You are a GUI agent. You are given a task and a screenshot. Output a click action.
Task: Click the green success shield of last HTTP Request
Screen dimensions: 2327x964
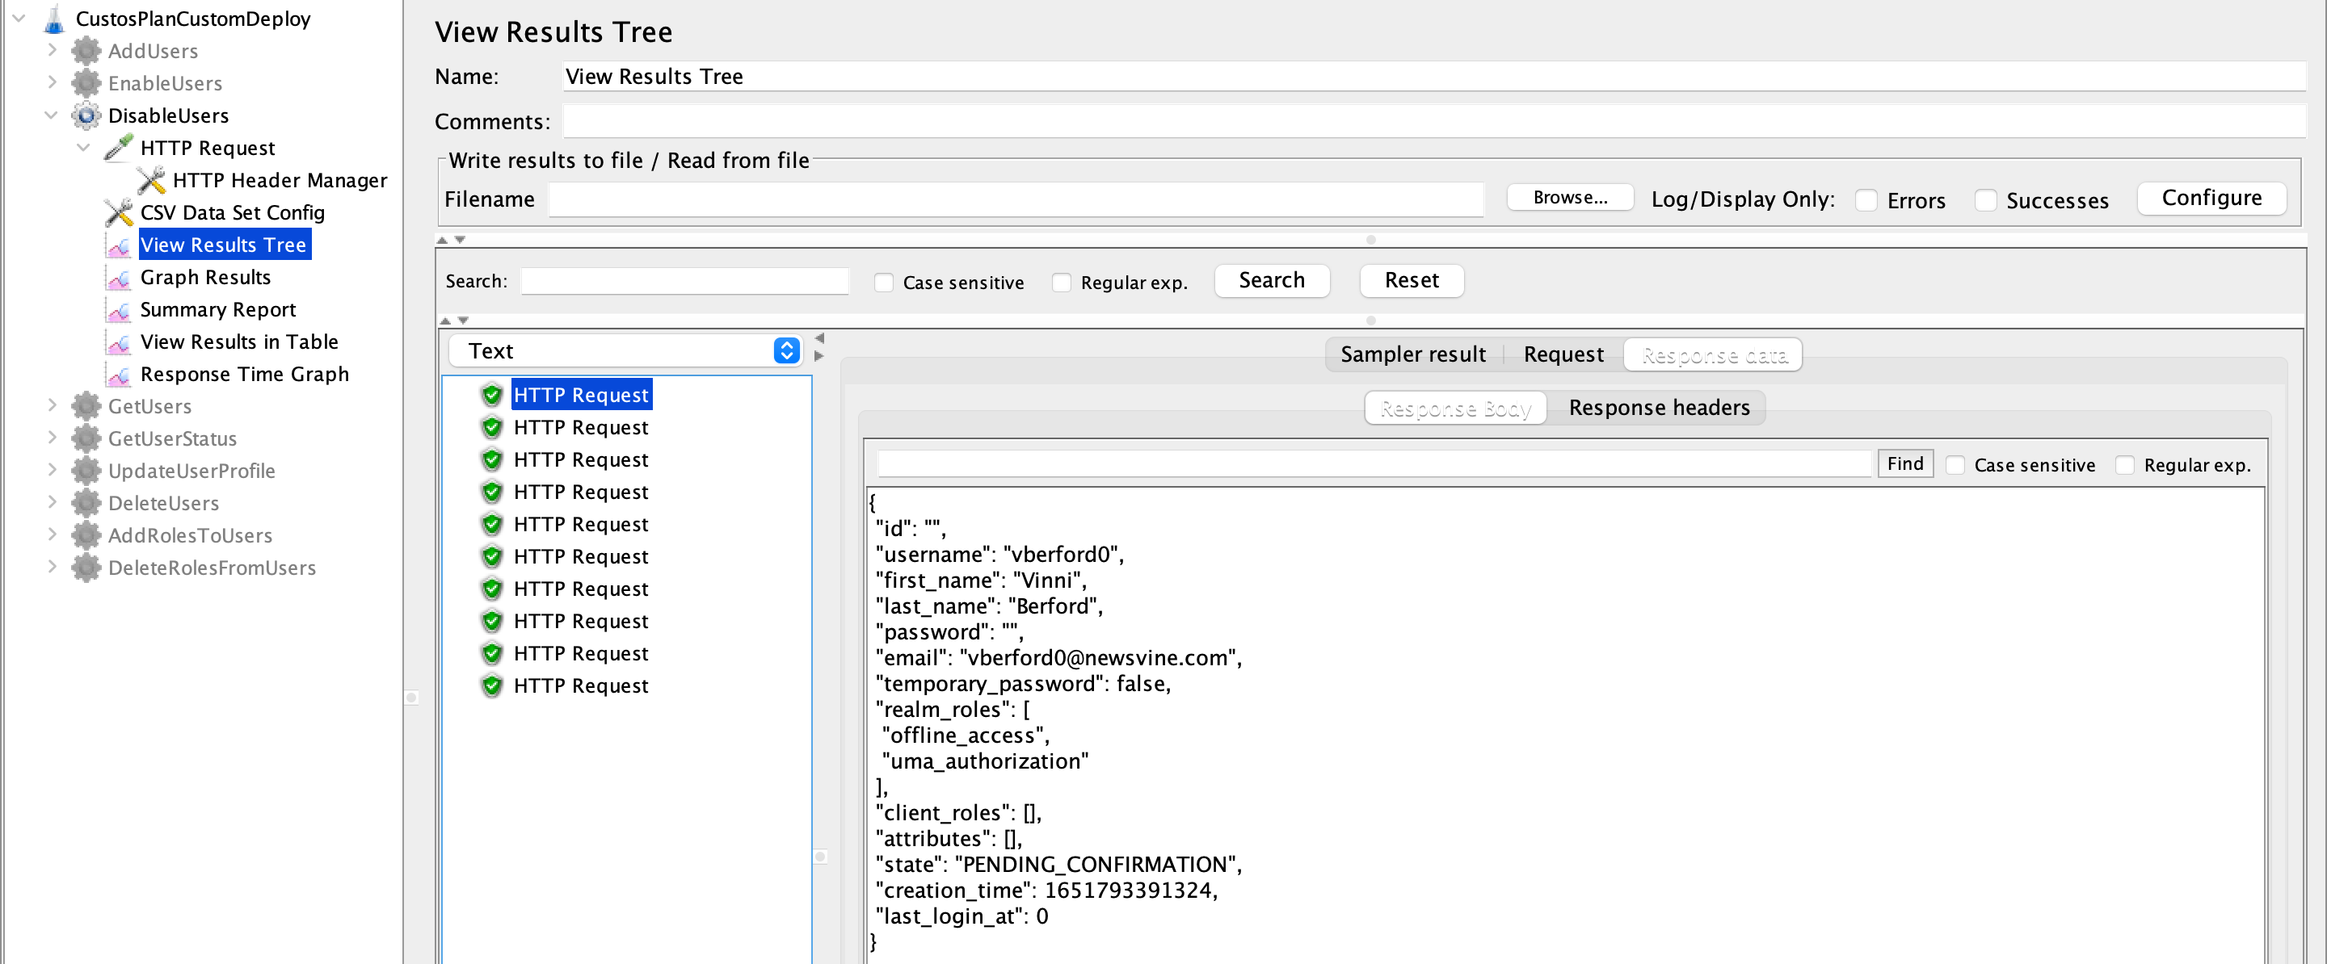pos(491,686)
